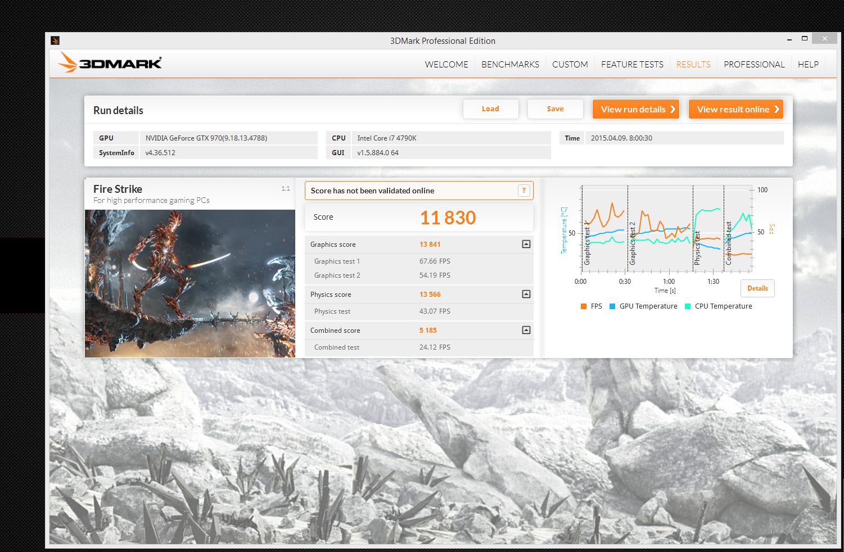Collapse the Graphics score section
This screenshot has height=552, width=844.
coord(526,244)
